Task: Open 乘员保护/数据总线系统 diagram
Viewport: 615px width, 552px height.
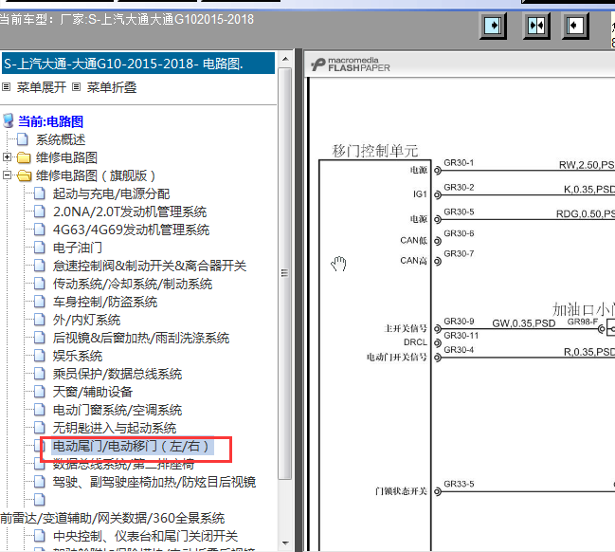Action: (x=118, y=374)
